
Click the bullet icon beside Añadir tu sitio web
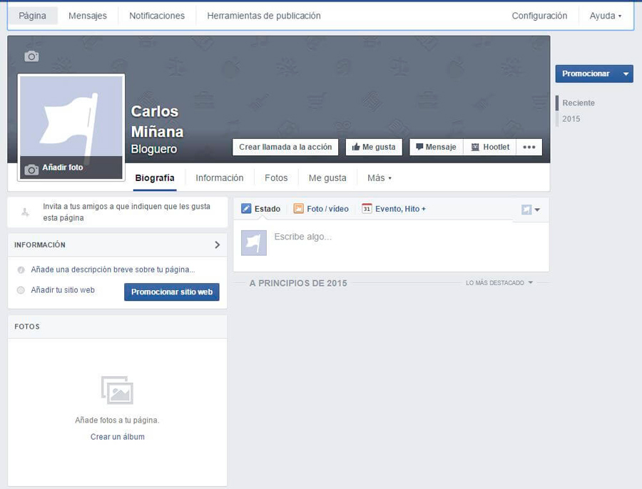(x=21, y=290)
